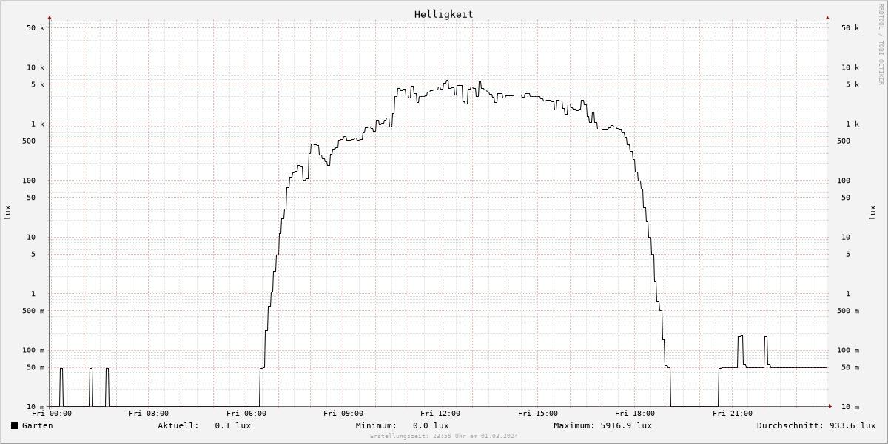This screenshot has width=888, height=444.
Task: Click the "500 m" label on right axis
Action: [848, 311]
